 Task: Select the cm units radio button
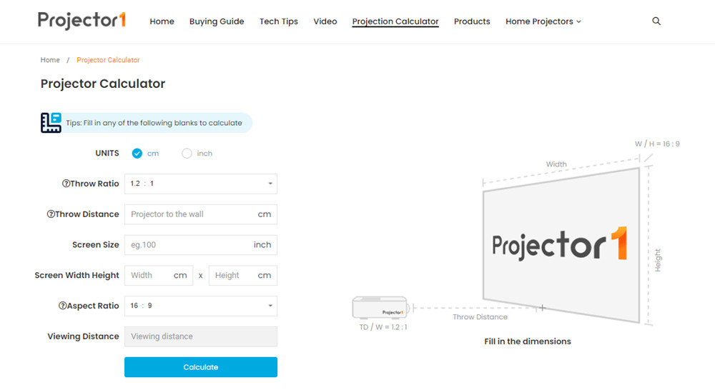(x=137, y=154)
